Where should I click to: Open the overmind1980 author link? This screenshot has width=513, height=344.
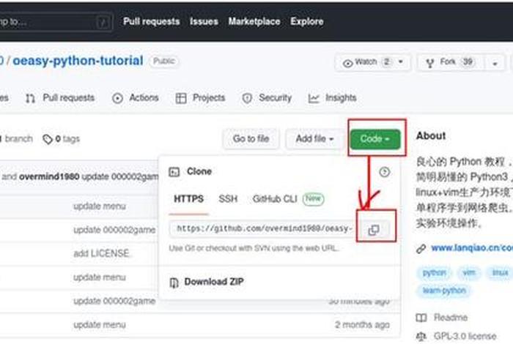[49, 176]
